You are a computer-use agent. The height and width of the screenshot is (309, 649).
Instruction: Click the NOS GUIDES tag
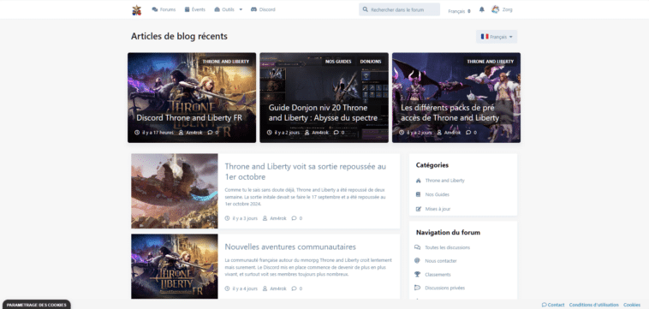click(x=338, y=62)
